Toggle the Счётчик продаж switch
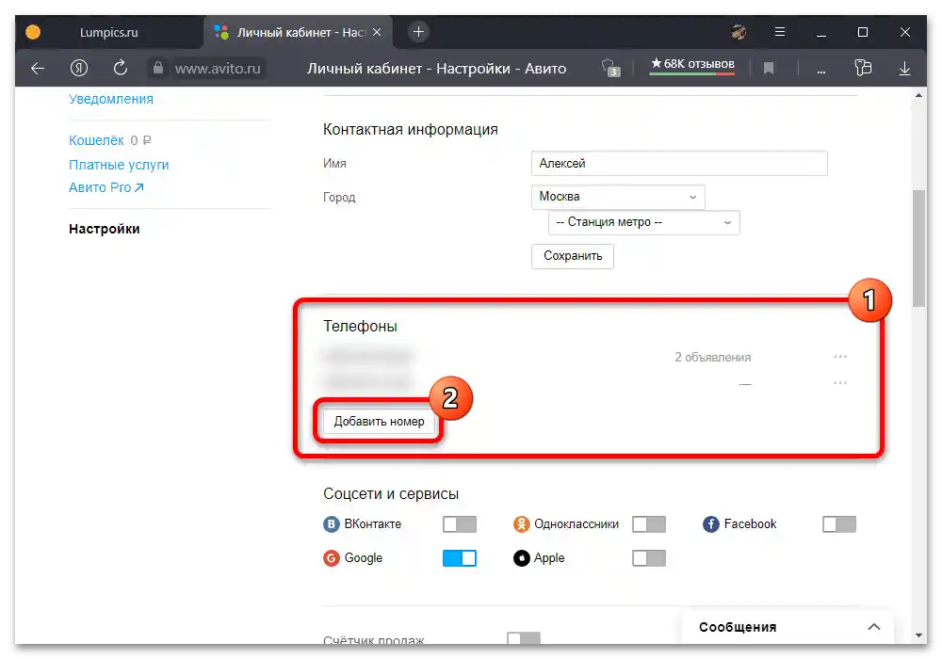Screen dimensions: 942x659 coord(523,638)
